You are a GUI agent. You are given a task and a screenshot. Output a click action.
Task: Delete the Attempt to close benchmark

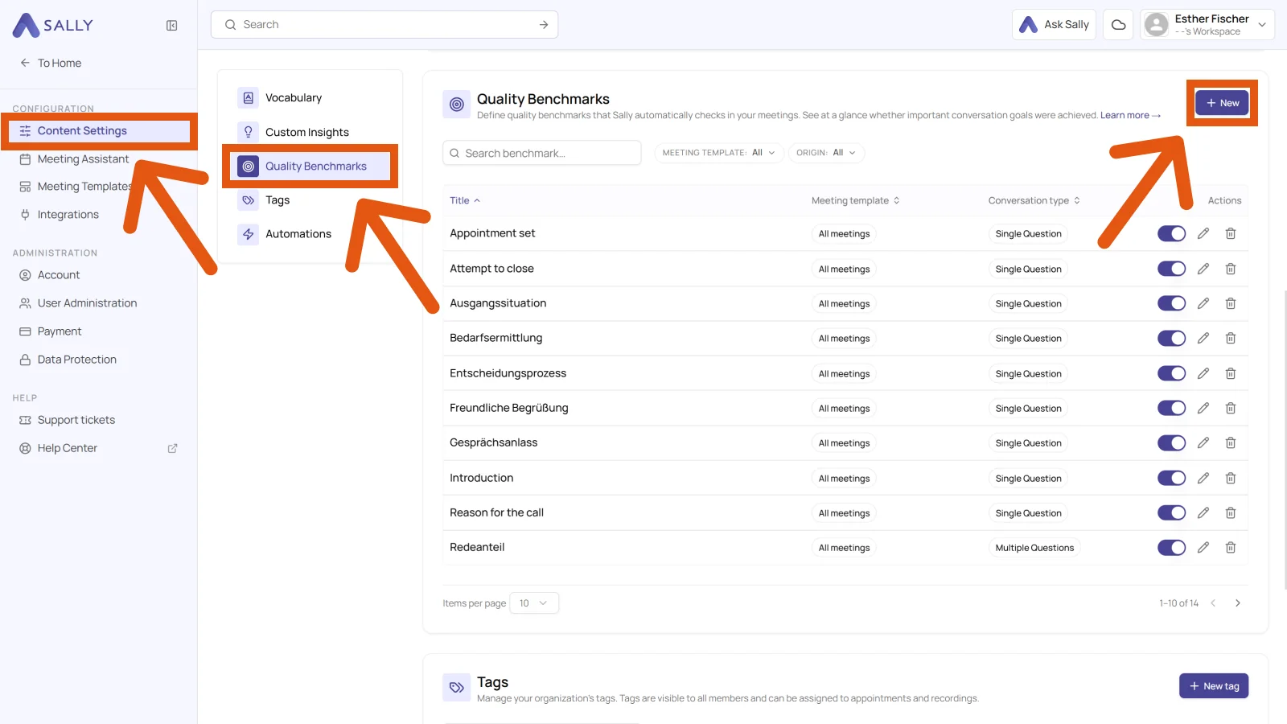click(x=1231, y=269)
